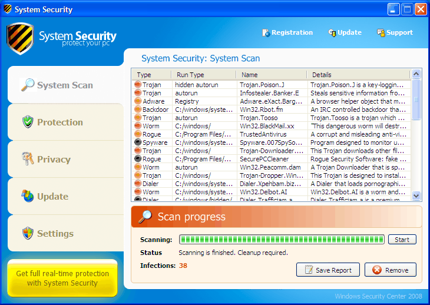Click 'An IRC controlled backdoor' details cell
Screen dimensions: 430x305
pos(358,110)
